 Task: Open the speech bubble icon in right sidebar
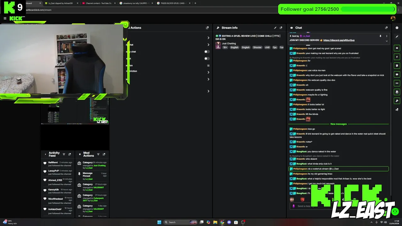coord(397,74)
